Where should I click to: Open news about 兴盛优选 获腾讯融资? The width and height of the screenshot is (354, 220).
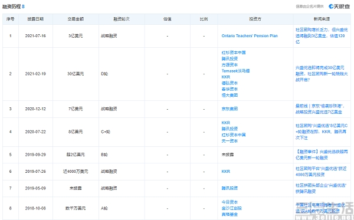point(321,188)
